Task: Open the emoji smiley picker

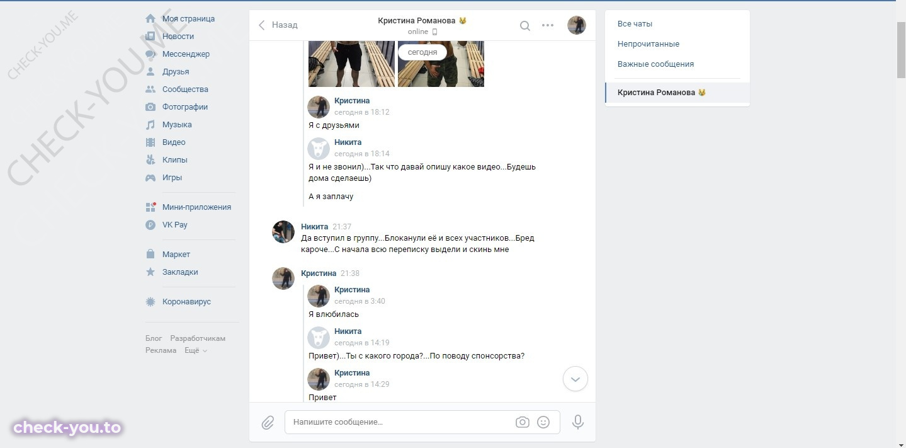Action: (543, 422)
